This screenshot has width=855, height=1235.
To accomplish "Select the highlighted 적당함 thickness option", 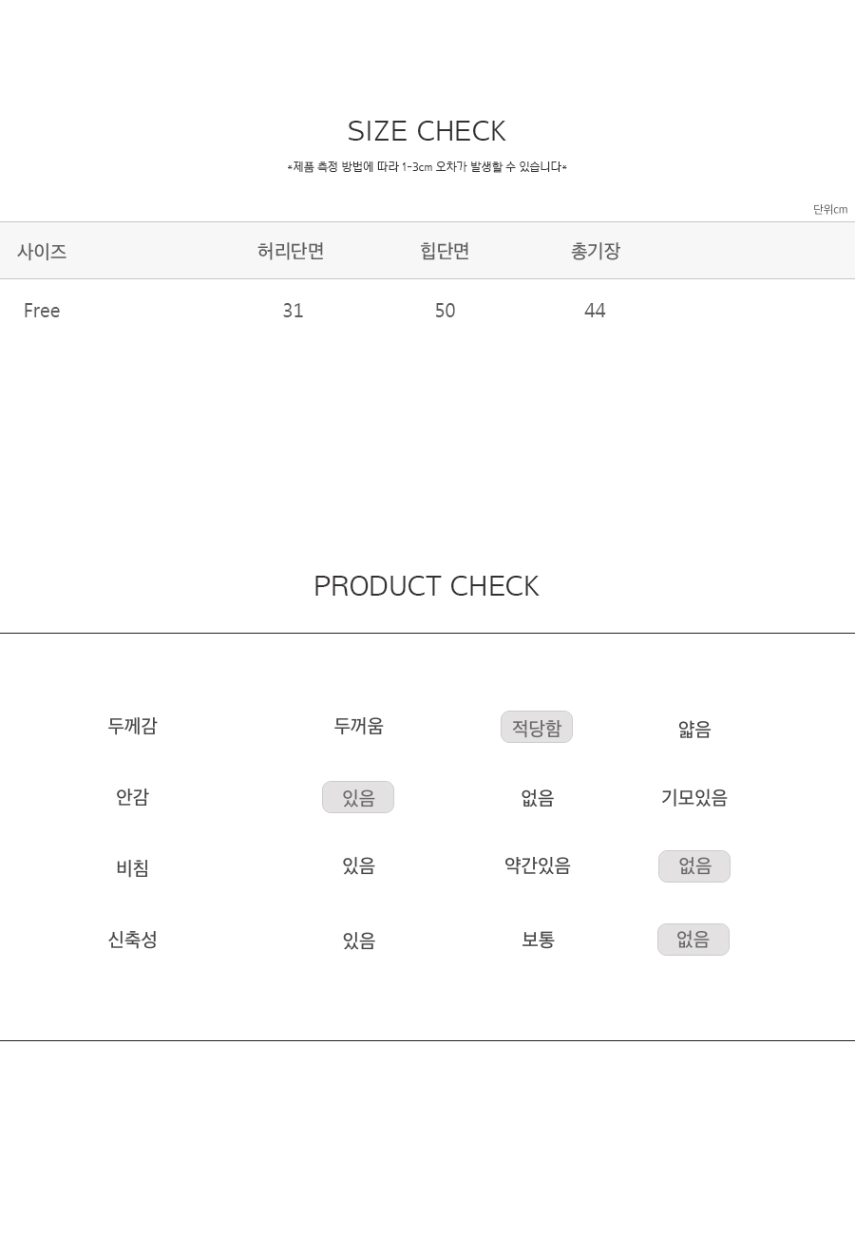I will tap(537, 727).
